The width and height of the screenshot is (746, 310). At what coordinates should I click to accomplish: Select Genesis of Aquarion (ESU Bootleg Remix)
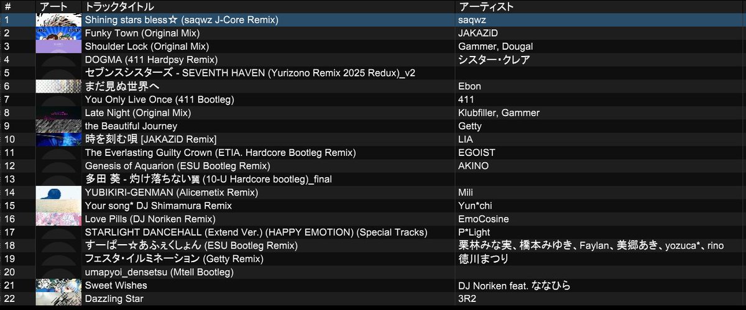click(x=177, y=166)
